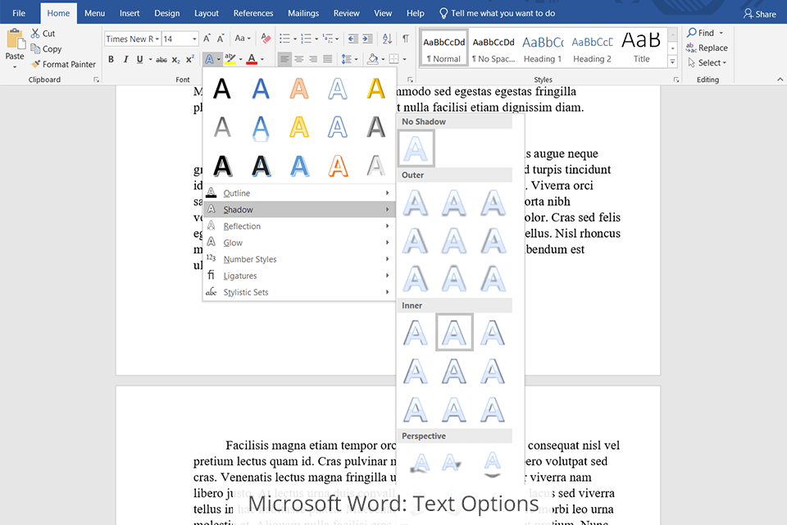
Task: Select the orange outline text effect in bottom row
Action: 338,166
